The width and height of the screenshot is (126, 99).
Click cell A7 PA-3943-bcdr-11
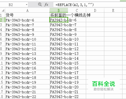tap(27, 44)
